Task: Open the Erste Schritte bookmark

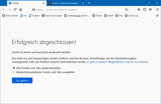Action: point(10,16)
